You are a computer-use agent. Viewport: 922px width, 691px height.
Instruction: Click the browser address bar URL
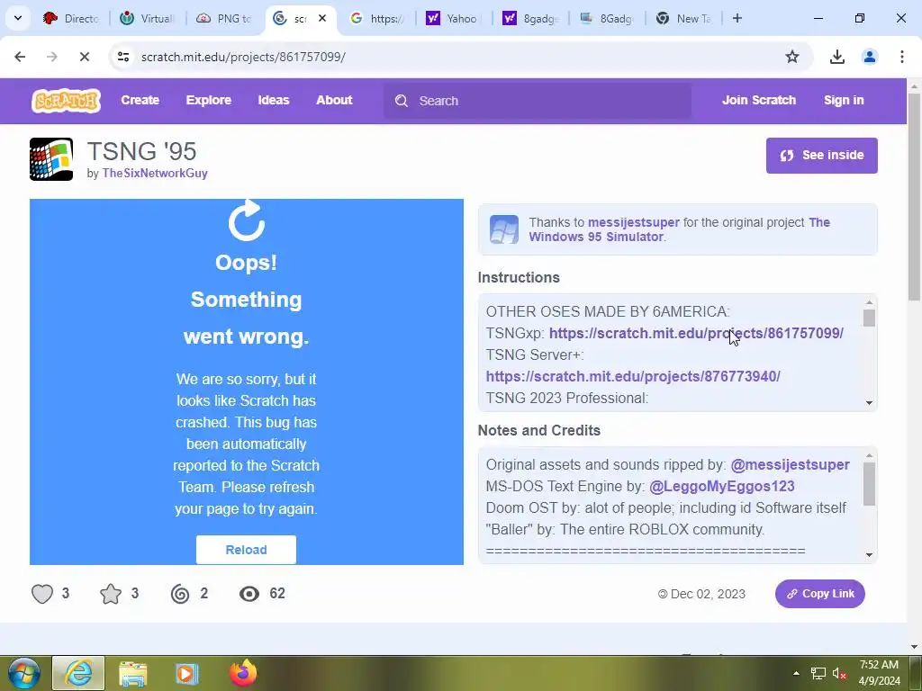pyautogui.click(x=243, y=57)
